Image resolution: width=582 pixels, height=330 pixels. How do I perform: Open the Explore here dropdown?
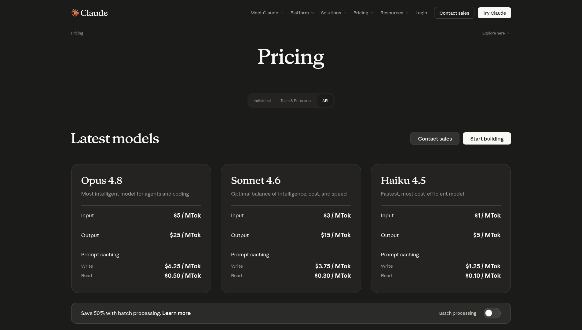pos(496,33)
